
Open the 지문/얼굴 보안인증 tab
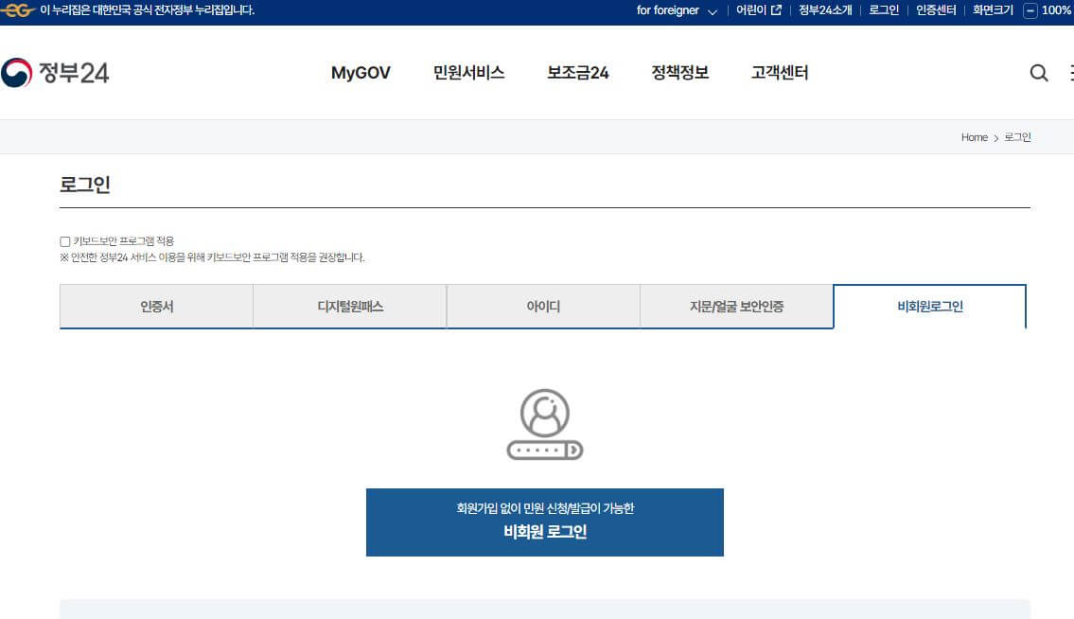[x=735, y=306]
